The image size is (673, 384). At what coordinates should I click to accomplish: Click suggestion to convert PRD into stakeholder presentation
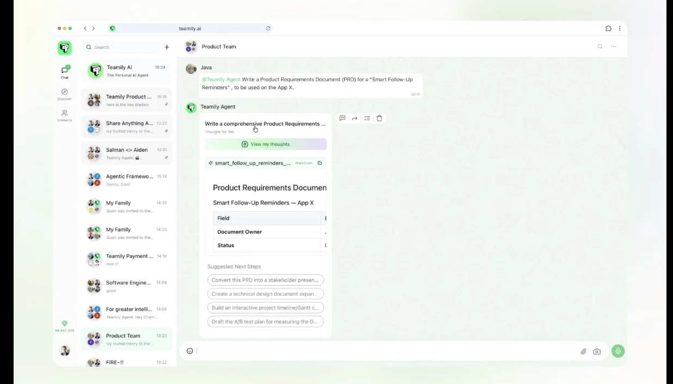pyautogui.click(x=265, y=280)
